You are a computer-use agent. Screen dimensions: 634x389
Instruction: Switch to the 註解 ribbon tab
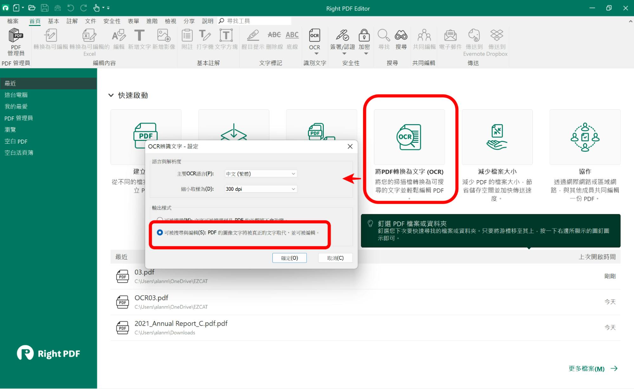pos(72,21)
